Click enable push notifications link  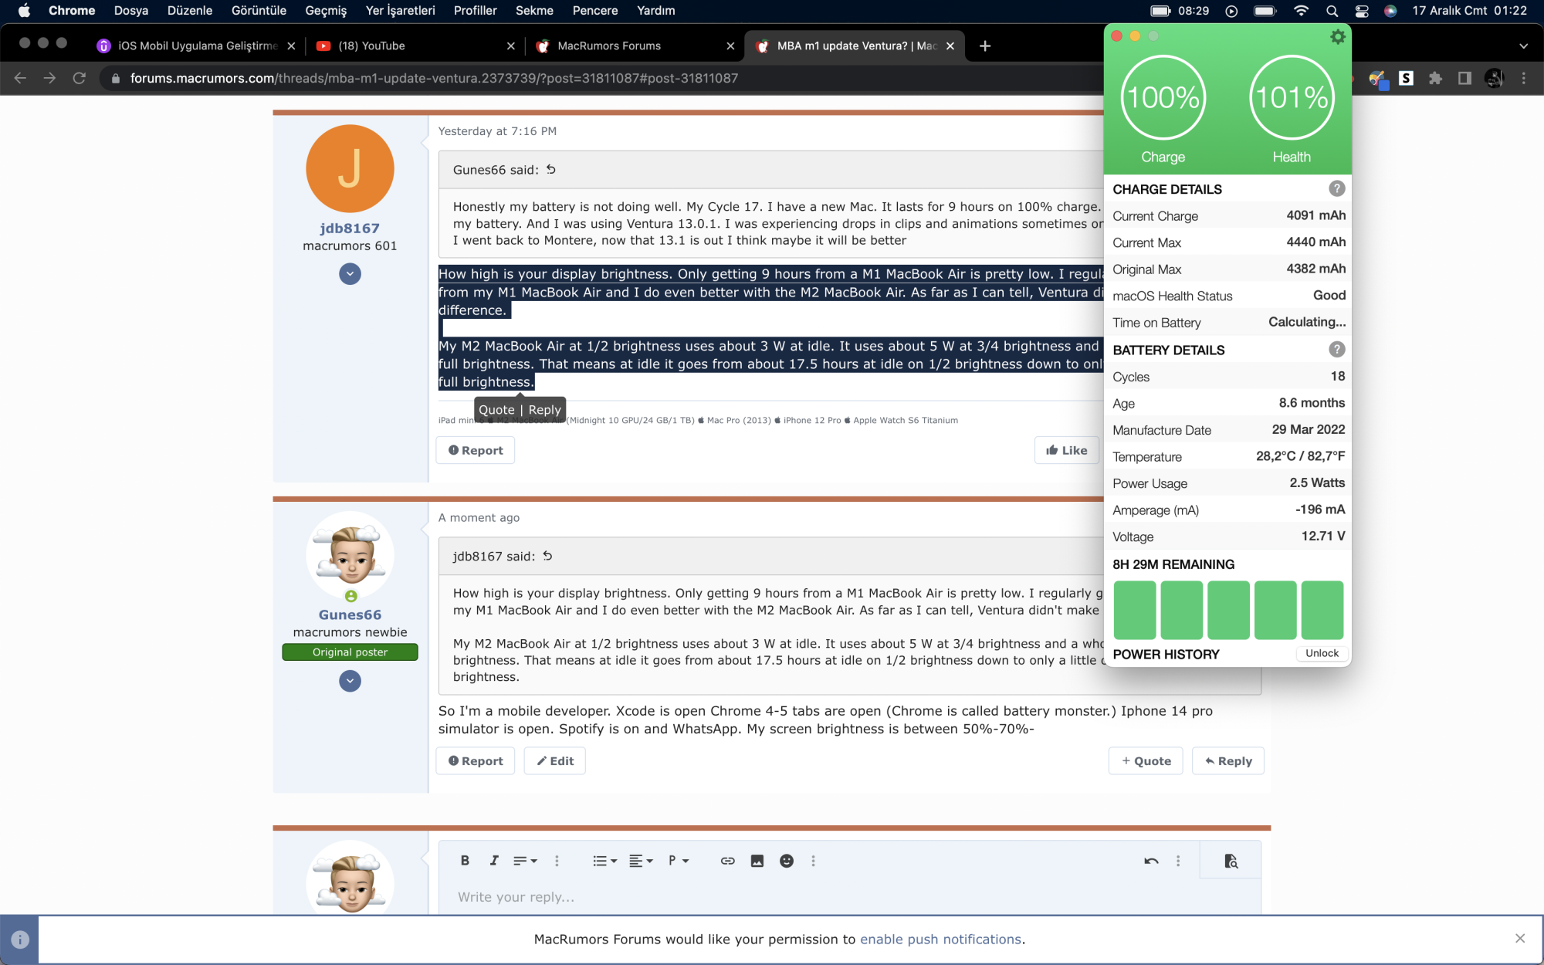[x=940, y=939]
